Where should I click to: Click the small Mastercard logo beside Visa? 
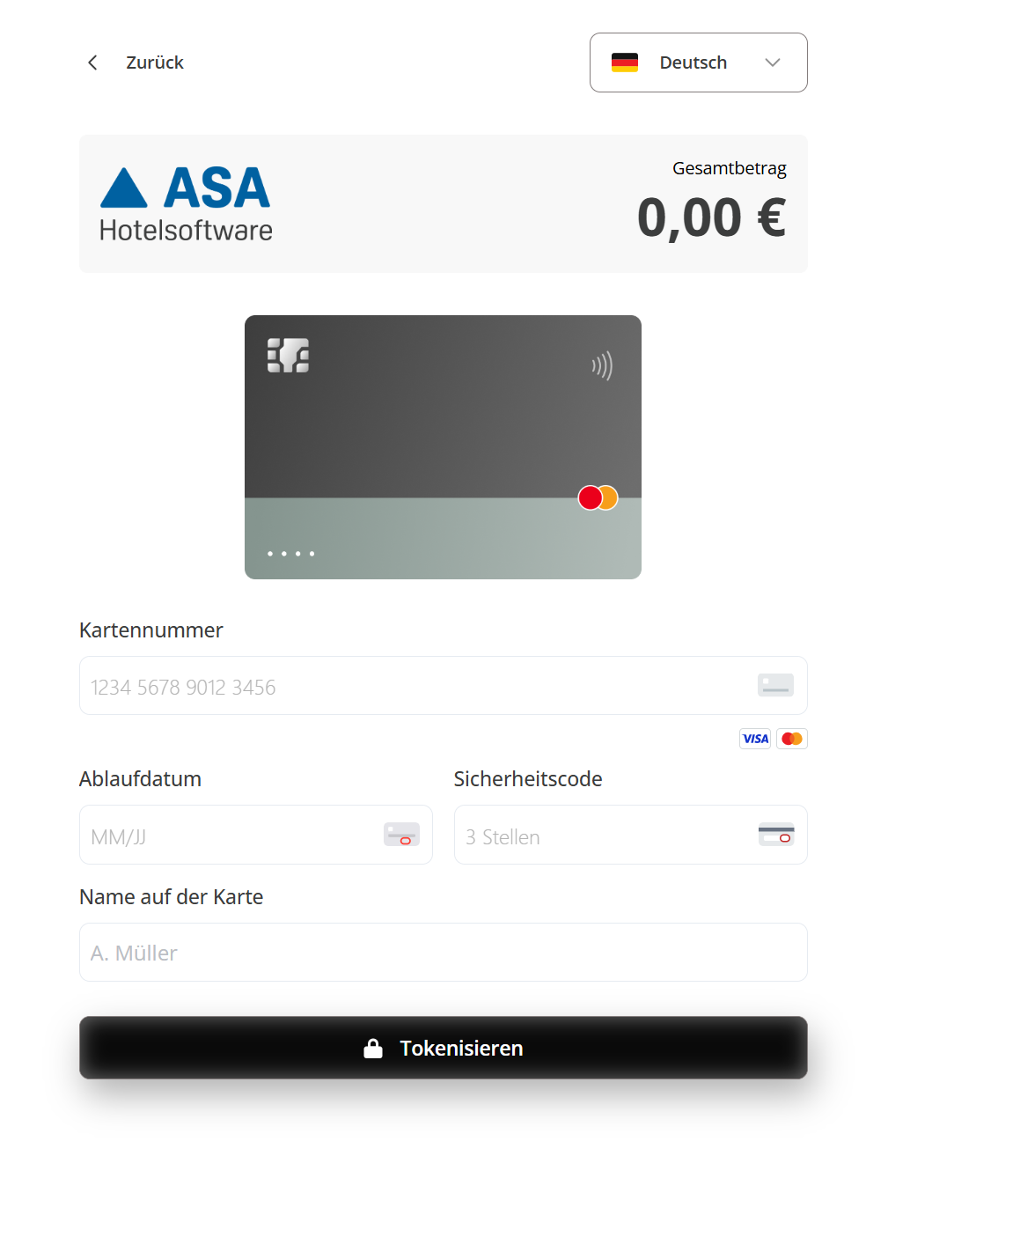point(792,739)
